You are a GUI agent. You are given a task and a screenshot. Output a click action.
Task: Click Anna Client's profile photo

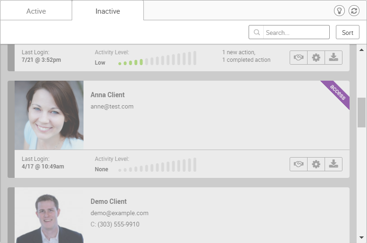click(49, 115)
